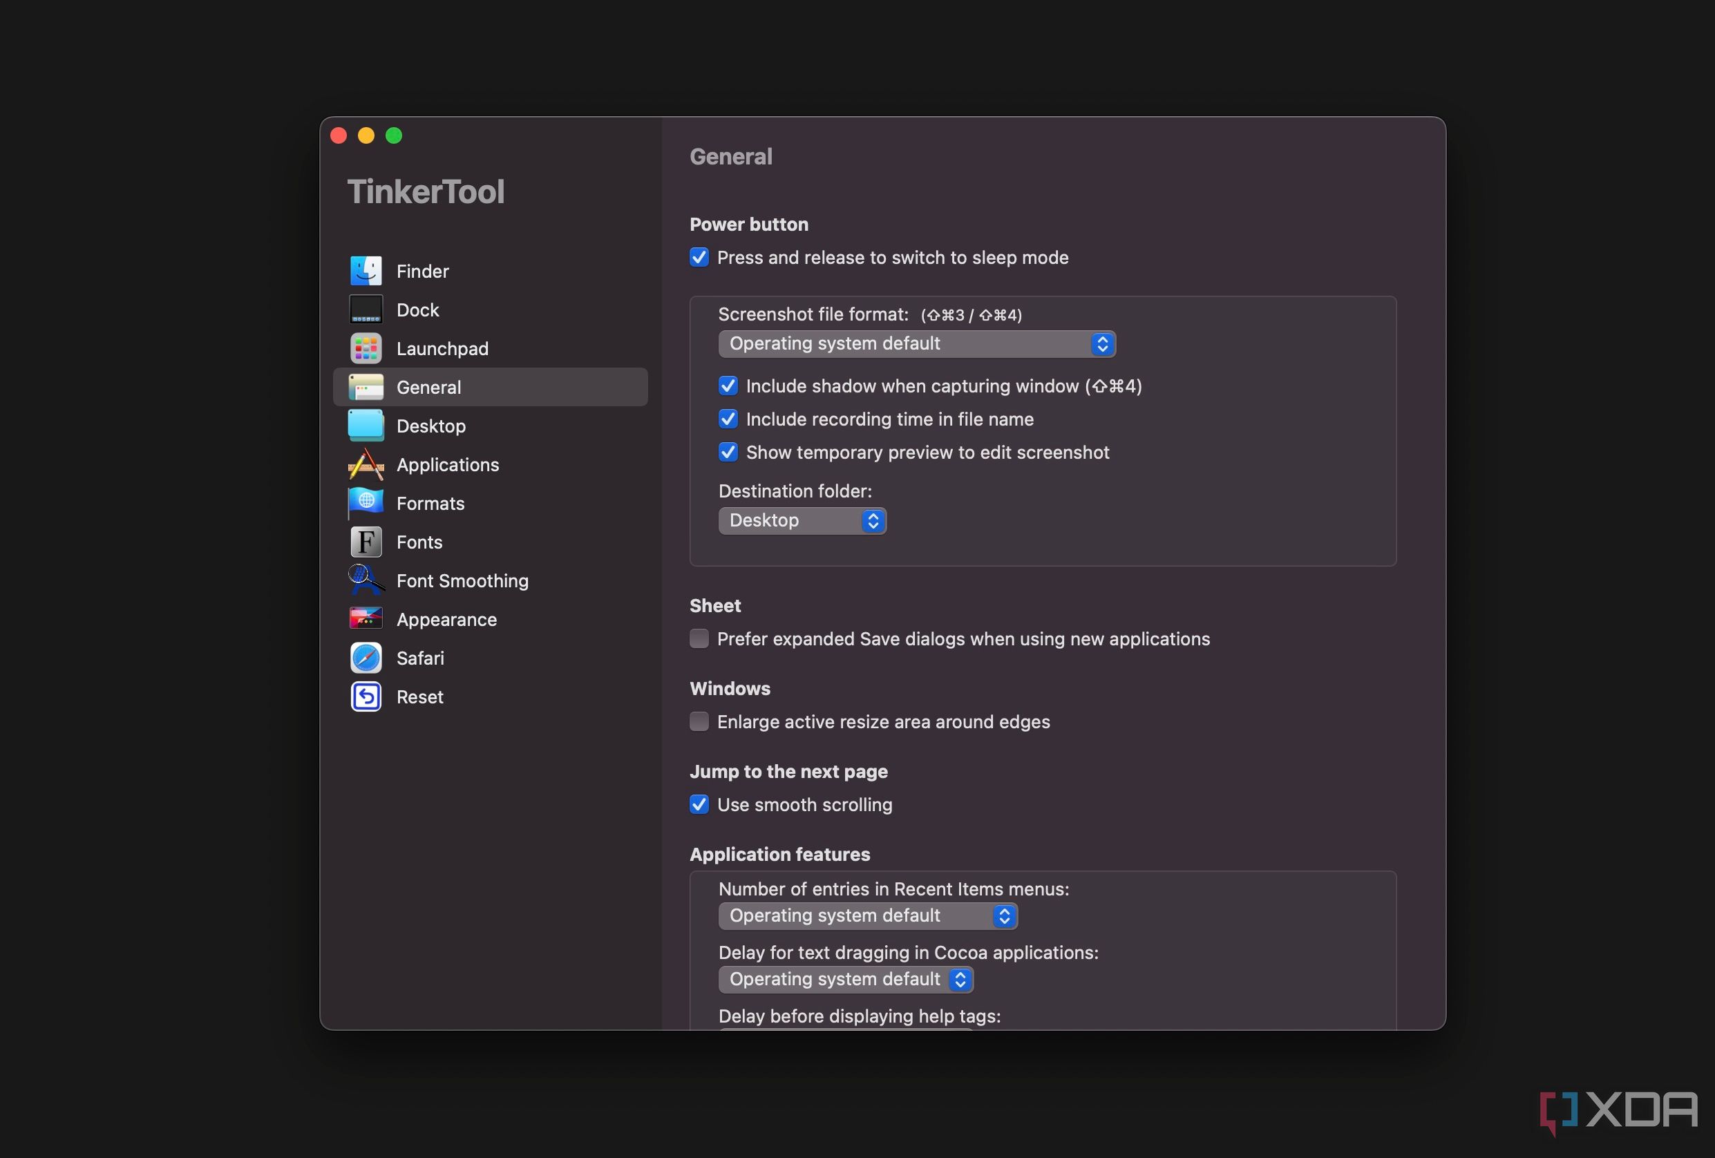Image resolution: width=1715 pixels, height=1158 pixels.
Task: Click the Dock icon in the sidebar
Action: (x=366, y=310)
